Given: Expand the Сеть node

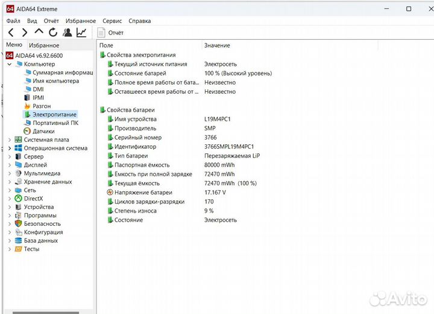Looking at the screenshot, I should pos(10,190).
